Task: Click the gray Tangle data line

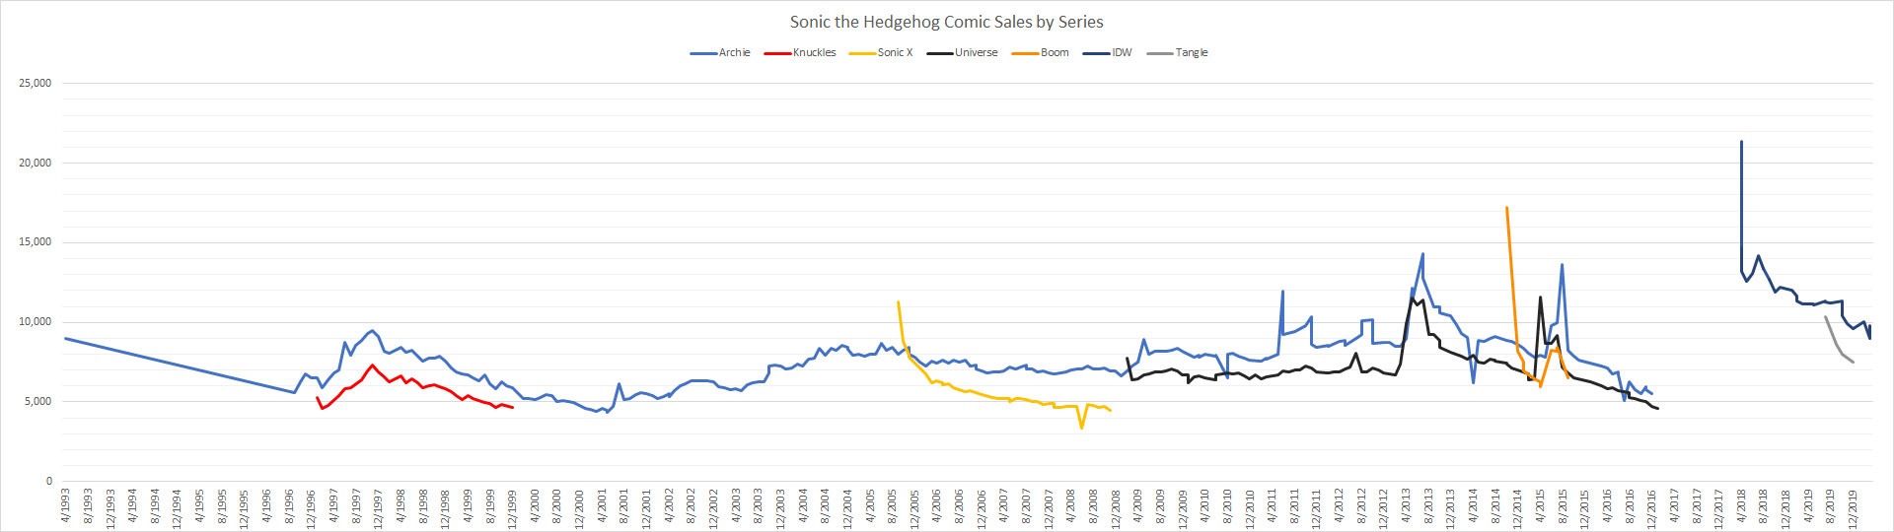Action: [1837, 346]
